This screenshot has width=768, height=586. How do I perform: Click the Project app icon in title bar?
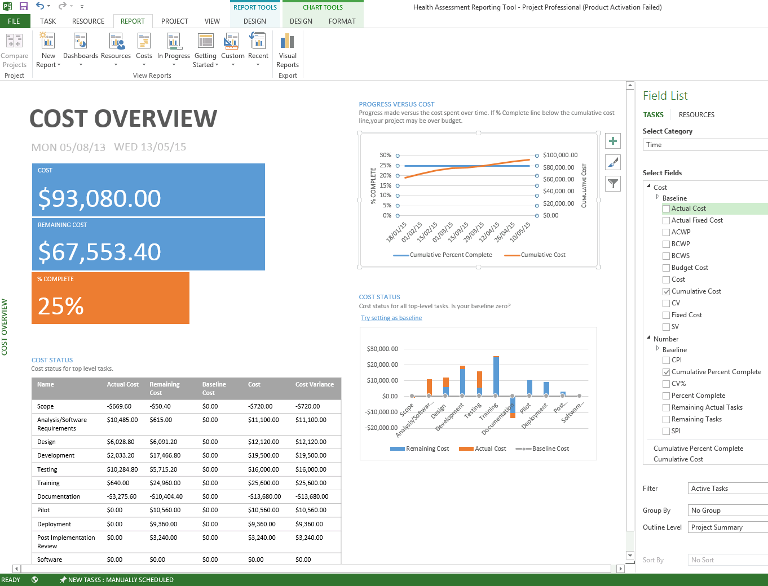[x=7, y=6]
